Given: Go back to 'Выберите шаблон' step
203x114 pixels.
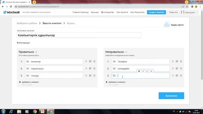Looking at the screenshot, I should (27, 23).
